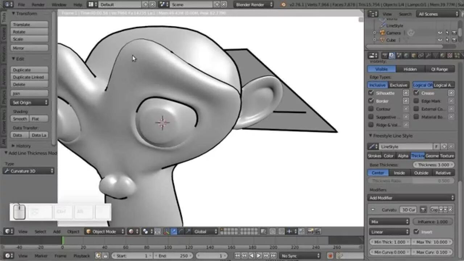Uncheck the Silhouette edge type
The height and width of the screenshot is (261, 464).
click(x=371, y=93)
